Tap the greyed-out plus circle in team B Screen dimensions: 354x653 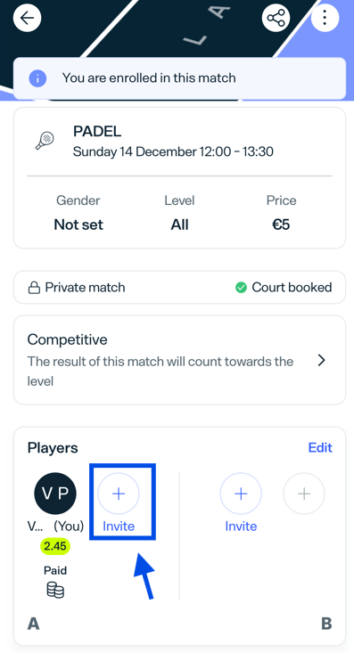(304, 494)
